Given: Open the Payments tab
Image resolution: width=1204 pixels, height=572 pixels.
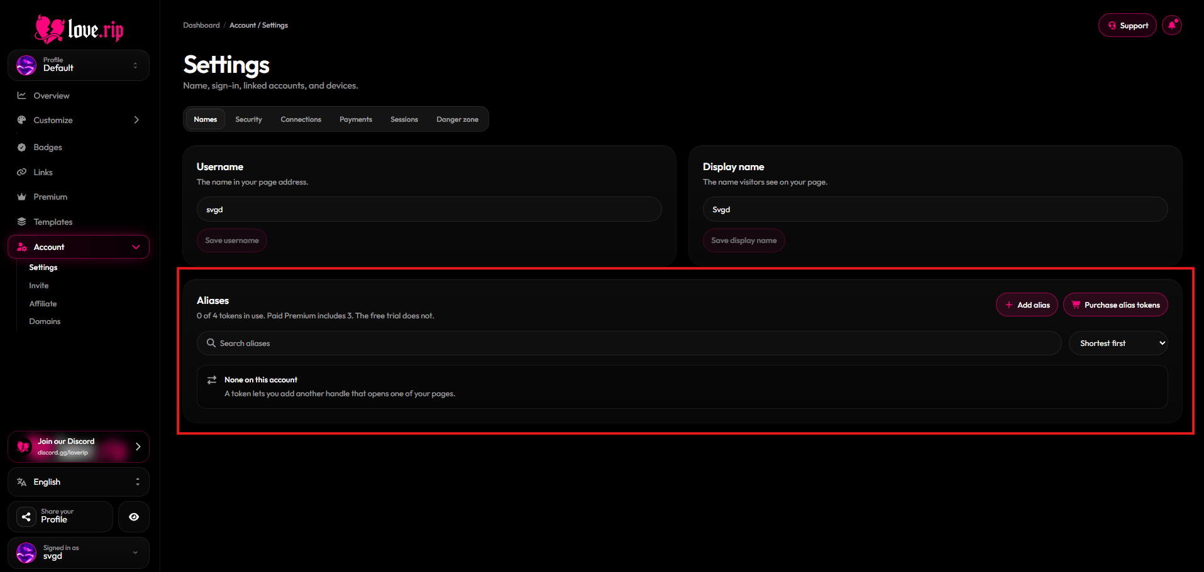Looking at the screenshot, I should click(356, 119).
